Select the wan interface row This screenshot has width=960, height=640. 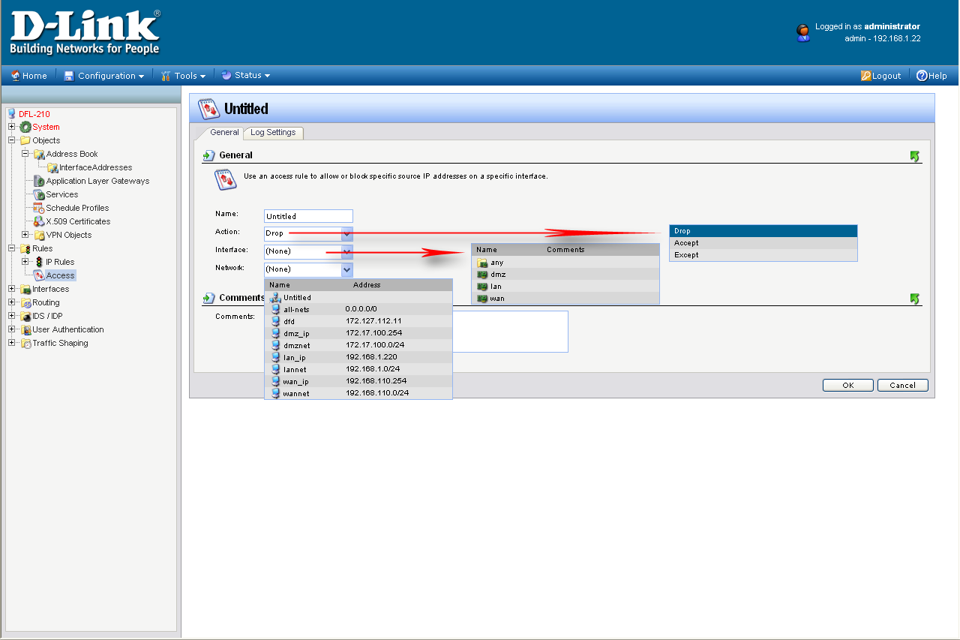click(x=565, y=299)
